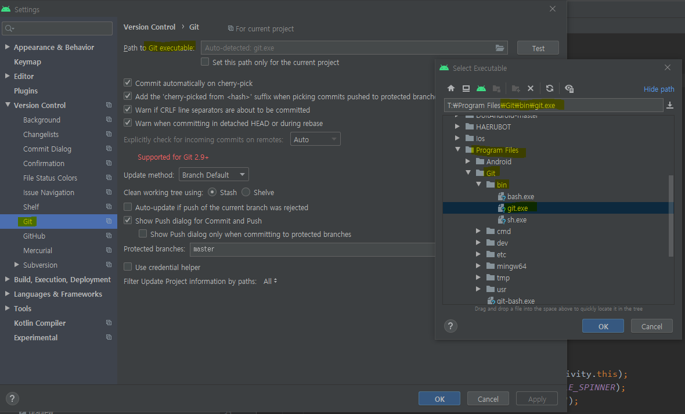Viewport: 685px width, 414px height.
Task: Enable Auto-update if push rejected
Action: [x=128, y=207]
